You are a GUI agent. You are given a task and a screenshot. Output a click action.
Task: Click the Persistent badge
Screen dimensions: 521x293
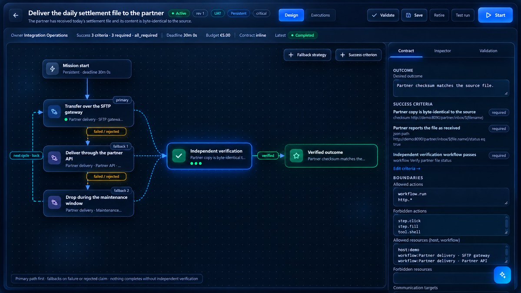click(239, 13)
